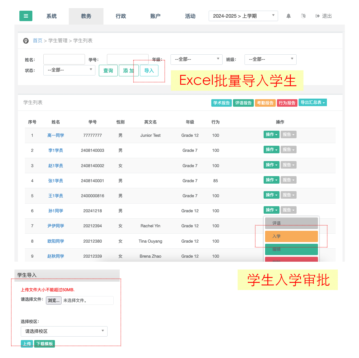Screen dimensions: 359x358
Task: Click the 考勤报告 button
Action: click(x=265, y=103)
